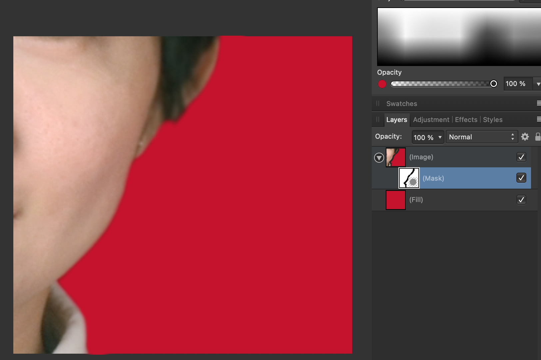The height and width of the screenshot is (360, 541).
Task: Open the layer Opacity 100 % dropdown
Action: point(428,137)
